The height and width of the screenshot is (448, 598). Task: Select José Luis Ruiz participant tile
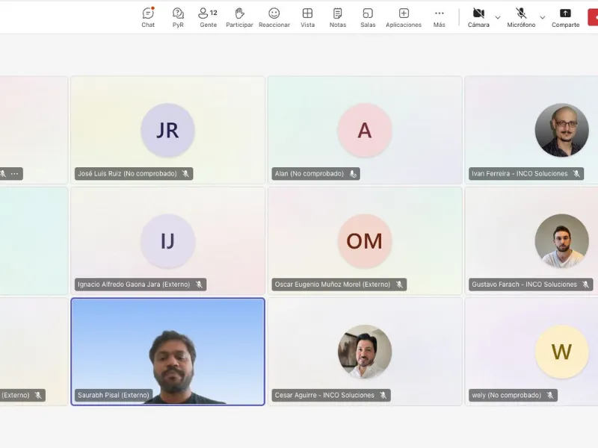point(168,130)
